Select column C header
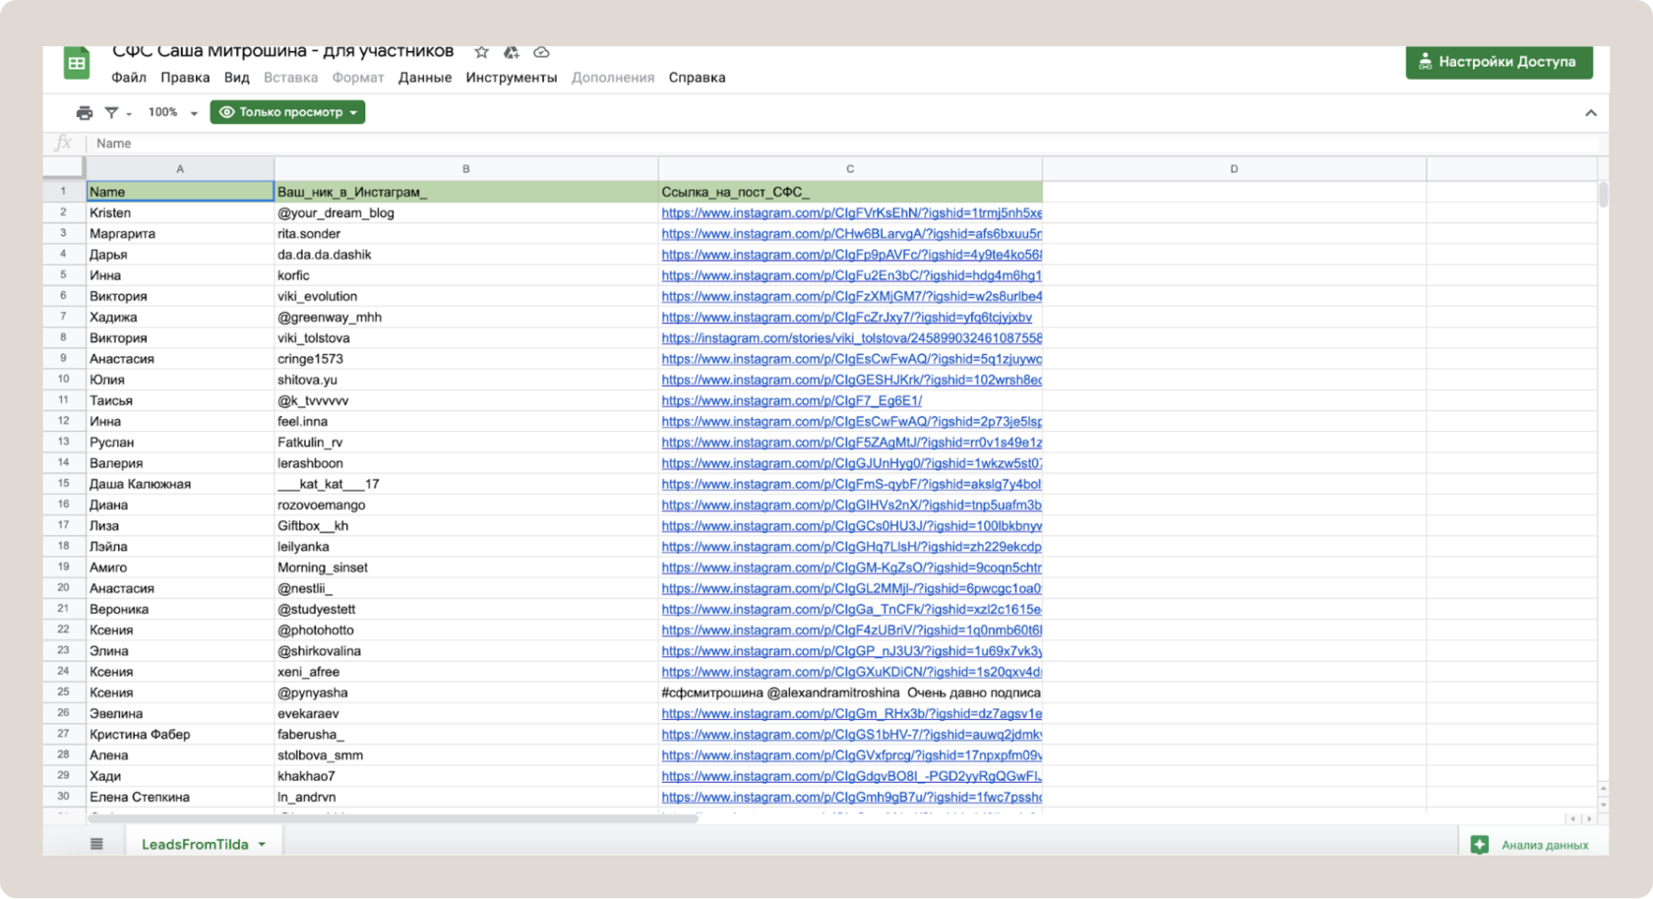This screenshot has height=899, width=1653. point(850,169)
